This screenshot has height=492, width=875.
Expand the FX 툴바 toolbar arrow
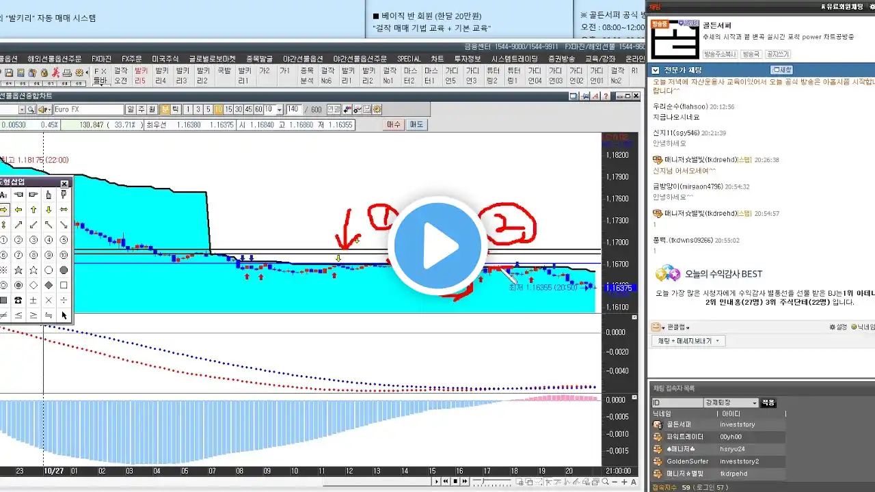click(x=101, y=85)
